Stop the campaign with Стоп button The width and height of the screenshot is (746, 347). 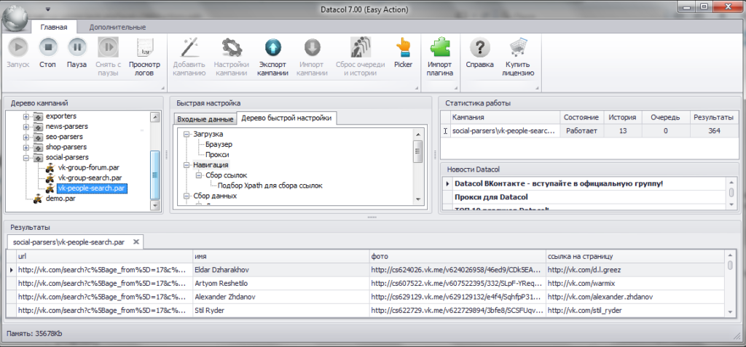click(48, 47)
